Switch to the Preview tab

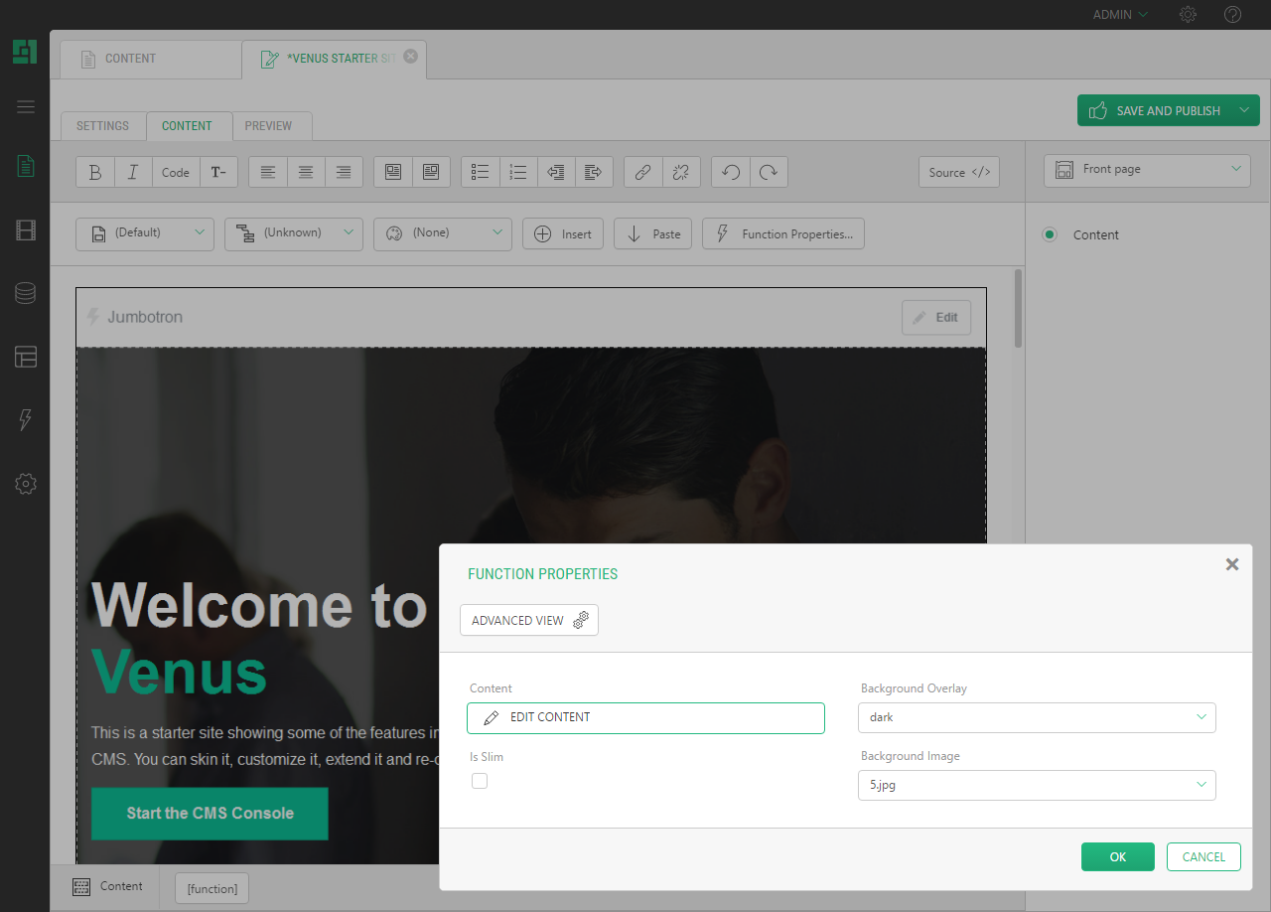point(268,126)
